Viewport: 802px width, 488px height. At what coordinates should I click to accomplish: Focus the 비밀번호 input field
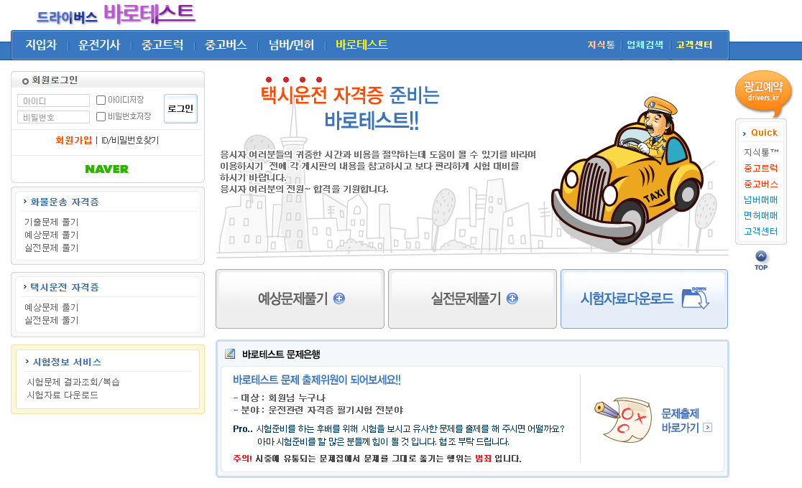(53, 117)
